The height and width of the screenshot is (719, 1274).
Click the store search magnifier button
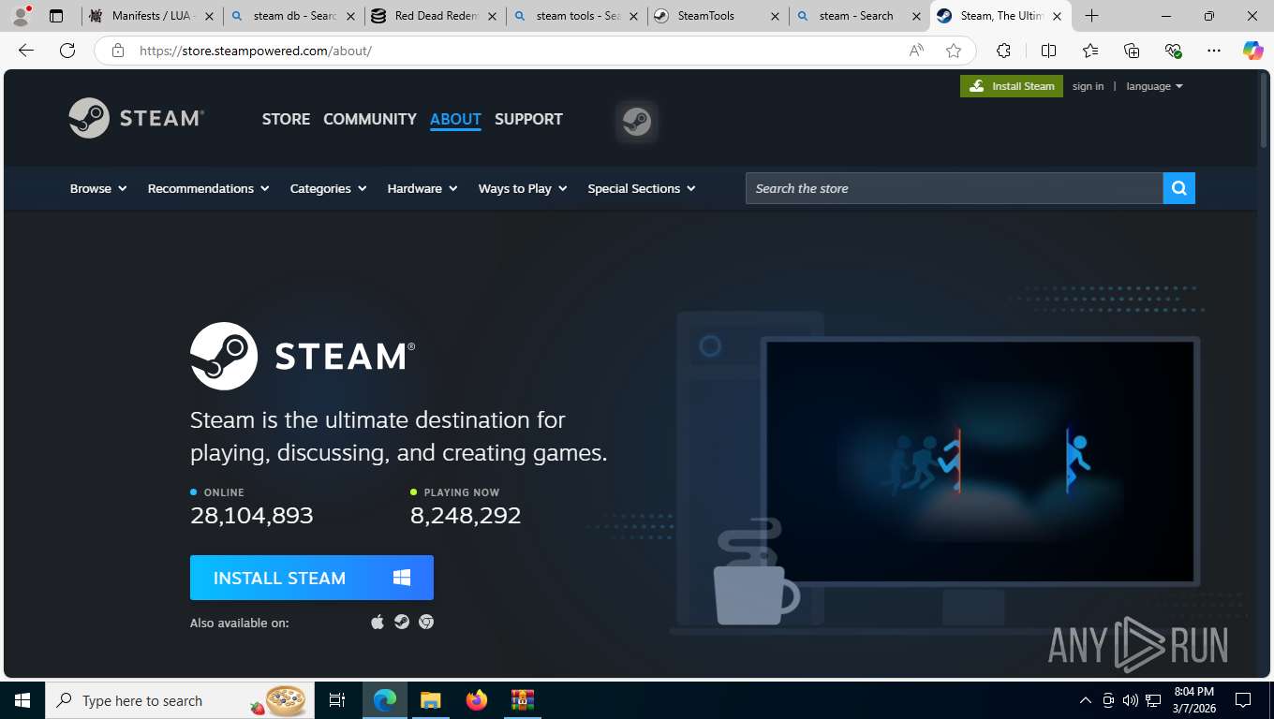click(1178, 188)
